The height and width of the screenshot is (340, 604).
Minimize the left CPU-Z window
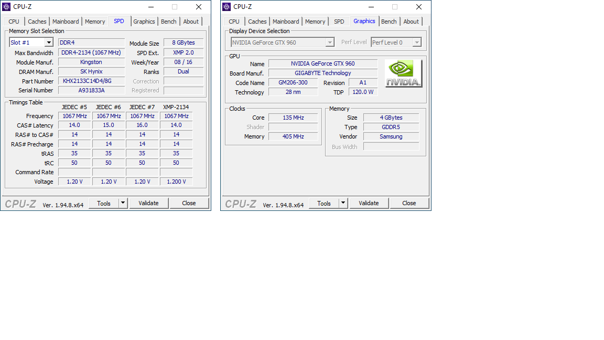coord(150,7)
